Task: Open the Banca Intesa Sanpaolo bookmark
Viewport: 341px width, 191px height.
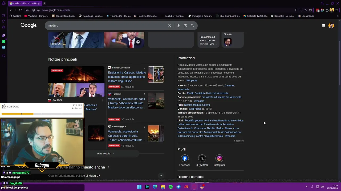Action: 64,16
